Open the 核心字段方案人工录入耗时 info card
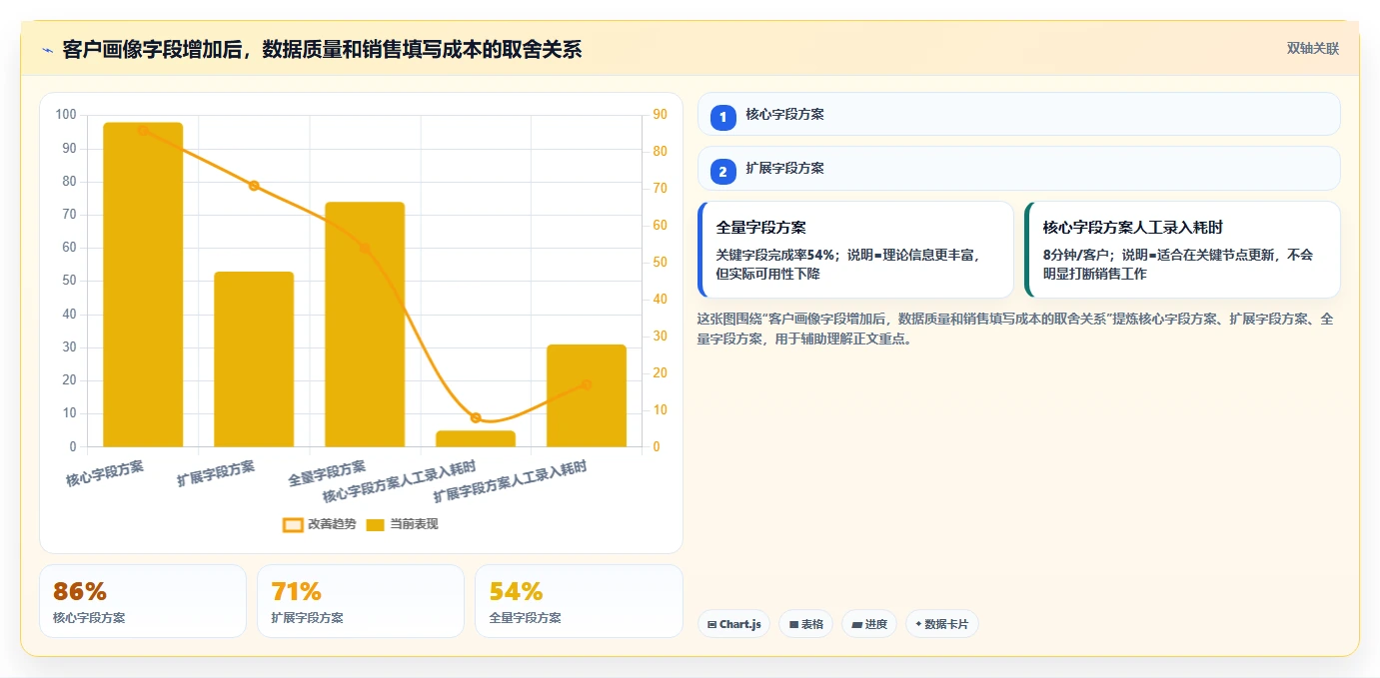This screenshot has width=1380, height=678. [1182, 250]
